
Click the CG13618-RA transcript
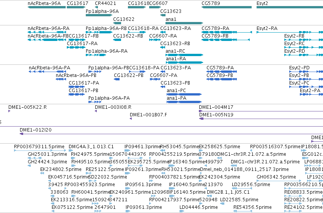137,32
